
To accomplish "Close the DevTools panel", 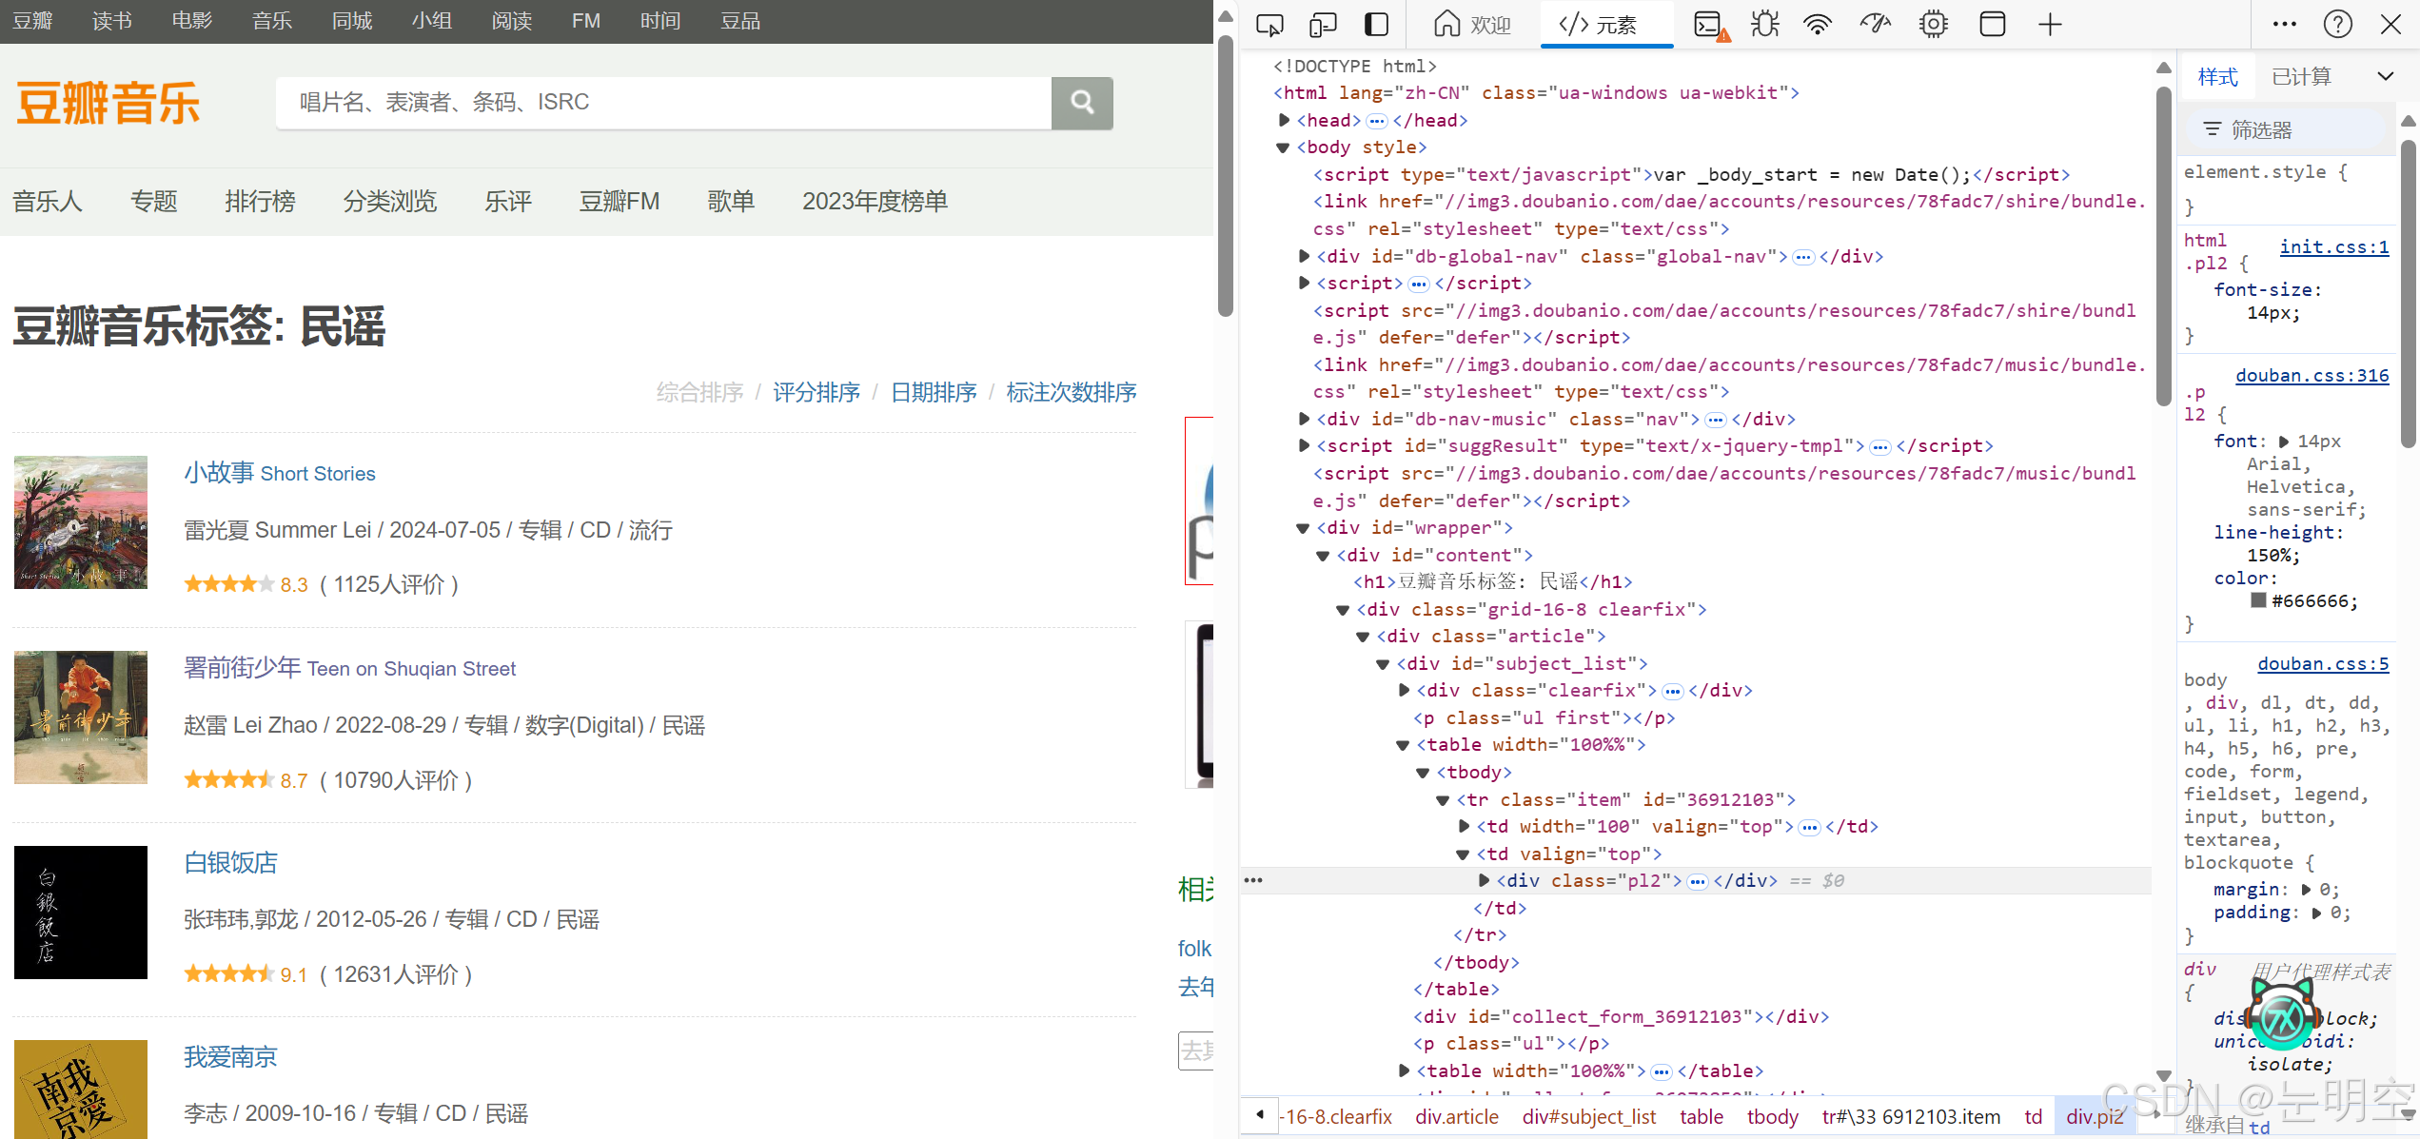I will (2390, 25).
